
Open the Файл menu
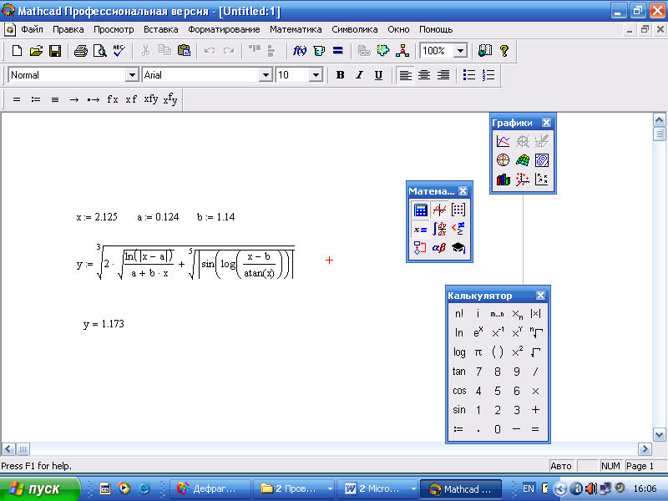(33, 29)
